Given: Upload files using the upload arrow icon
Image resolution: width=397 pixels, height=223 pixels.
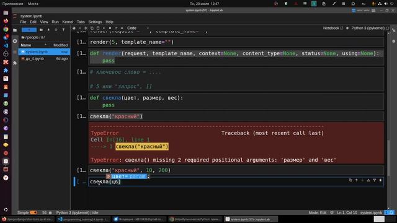Looking at the screenshot, I should [48, 30].
